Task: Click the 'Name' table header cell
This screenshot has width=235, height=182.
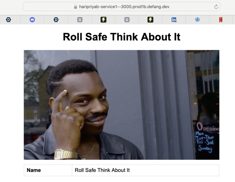Action: coord(48,170)
